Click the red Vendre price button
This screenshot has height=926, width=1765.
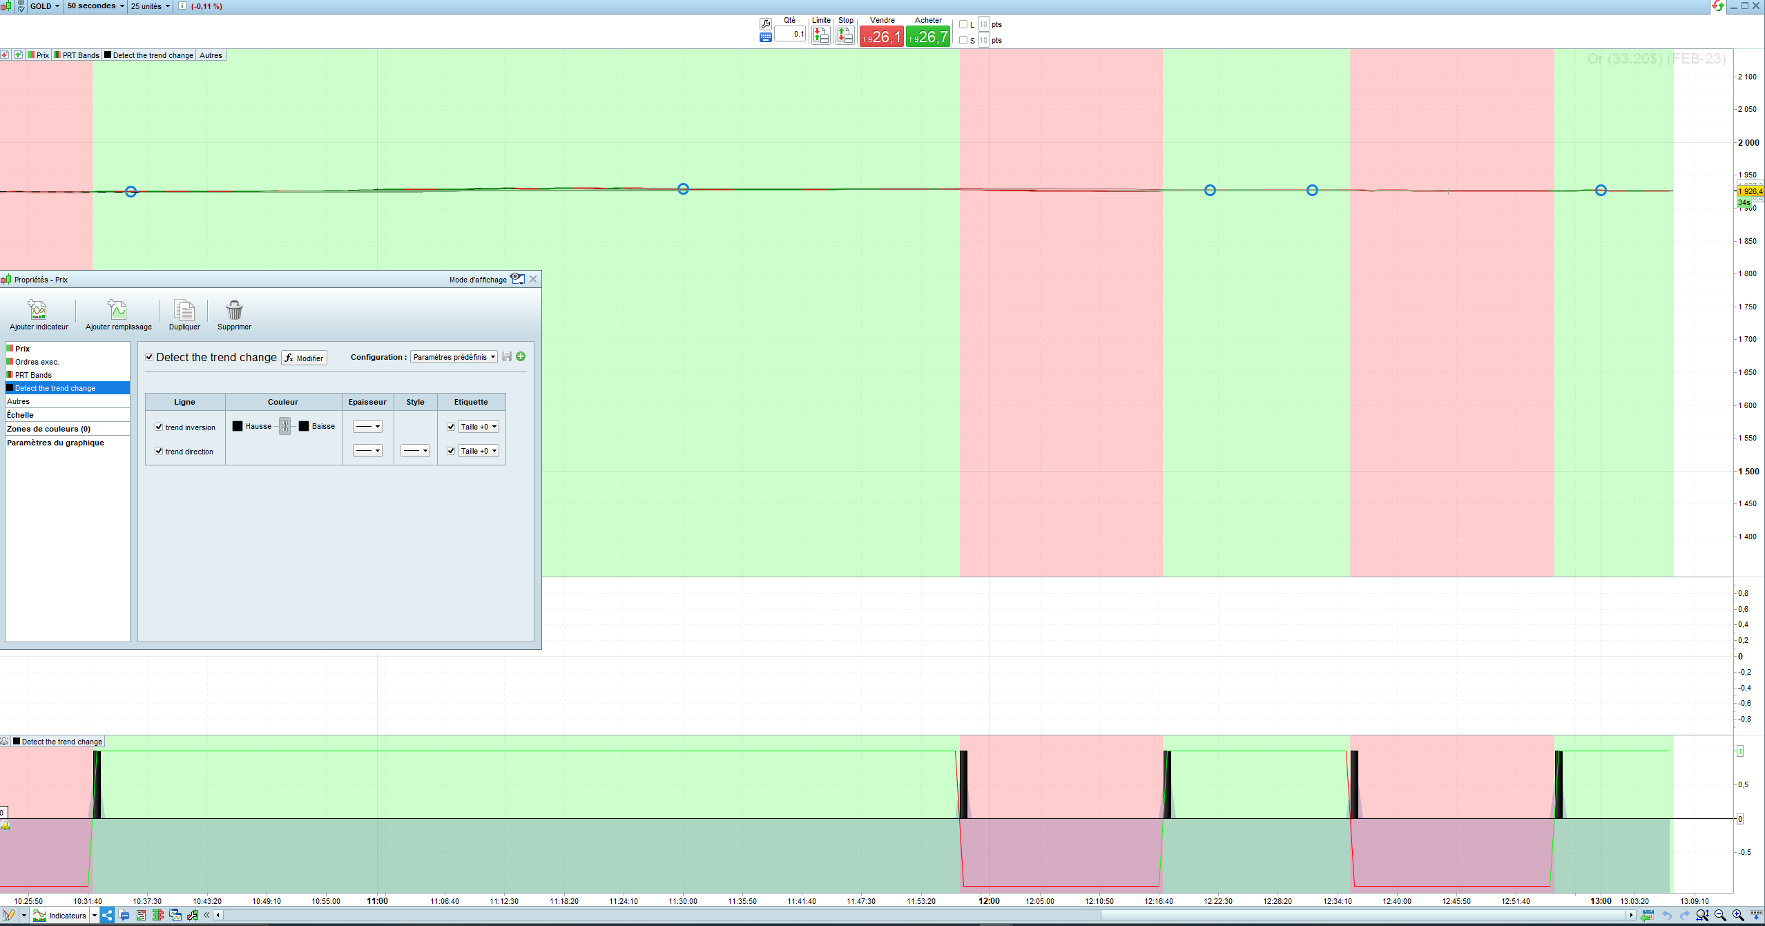pyautogui.click(x=881, y=37)
